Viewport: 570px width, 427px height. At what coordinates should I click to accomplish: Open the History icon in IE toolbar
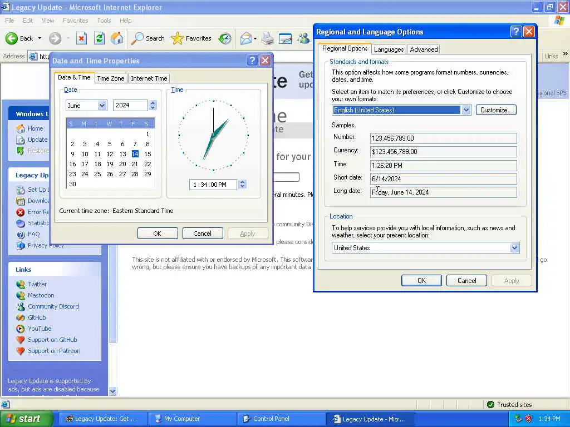click(x=225, y=38)
